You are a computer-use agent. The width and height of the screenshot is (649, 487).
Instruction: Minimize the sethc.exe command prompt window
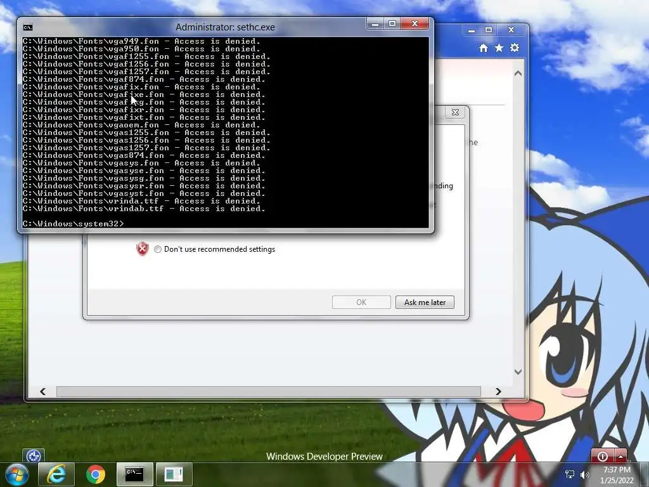tap(375, 24)
